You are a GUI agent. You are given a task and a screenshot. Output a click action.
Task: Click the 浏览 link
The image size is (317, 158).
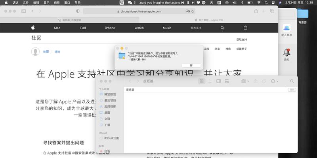[x=217, y=49]
